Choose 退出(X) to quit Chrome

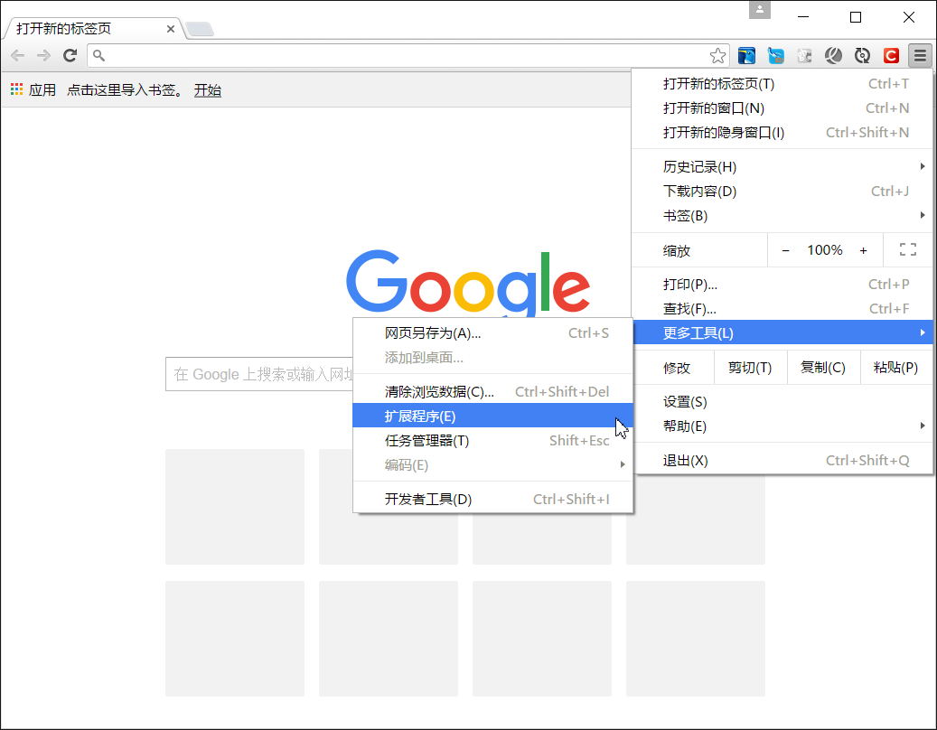pos(782,461)
